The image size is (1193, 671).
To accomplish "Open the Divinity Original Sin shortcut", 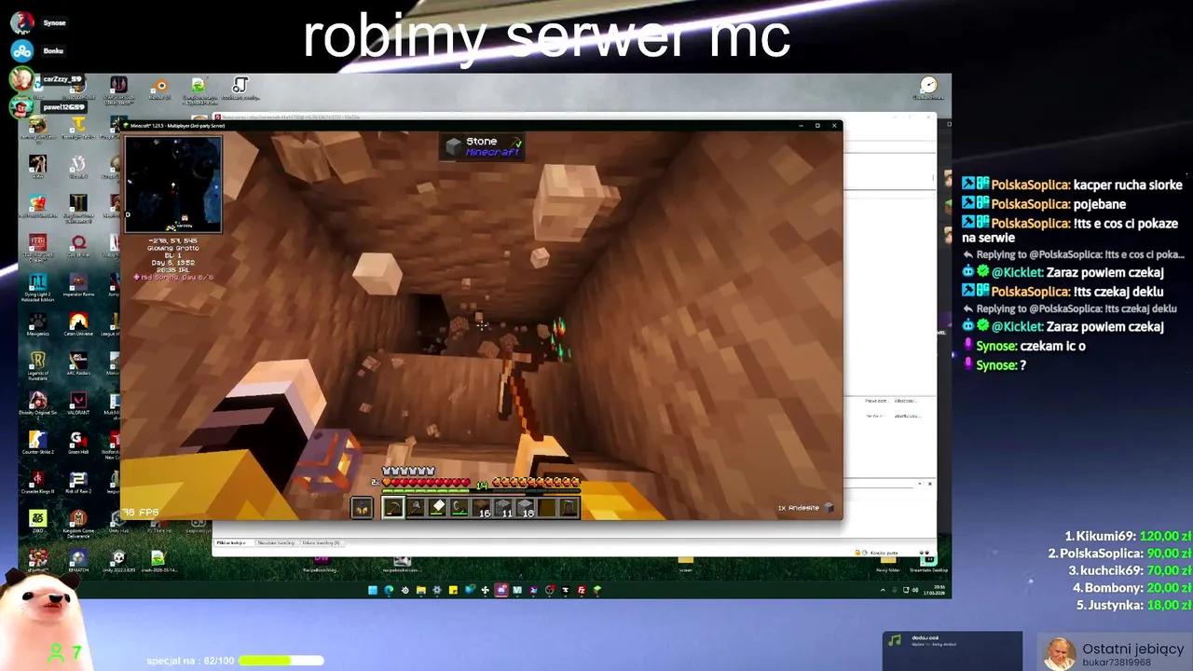I will (37, 403).
